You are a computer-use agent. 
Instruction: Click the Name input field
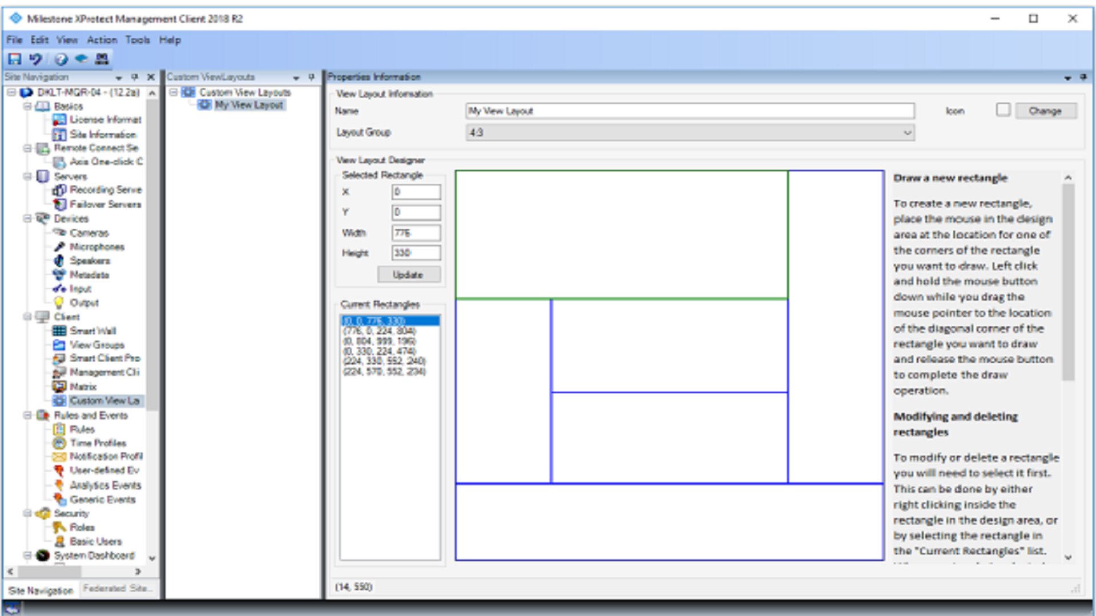point(690,111)
